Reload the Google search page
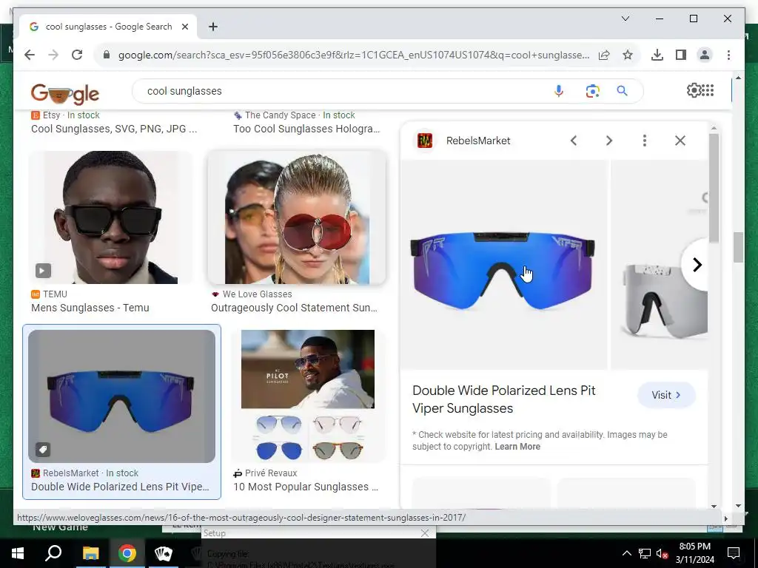 tap(77, 55)
